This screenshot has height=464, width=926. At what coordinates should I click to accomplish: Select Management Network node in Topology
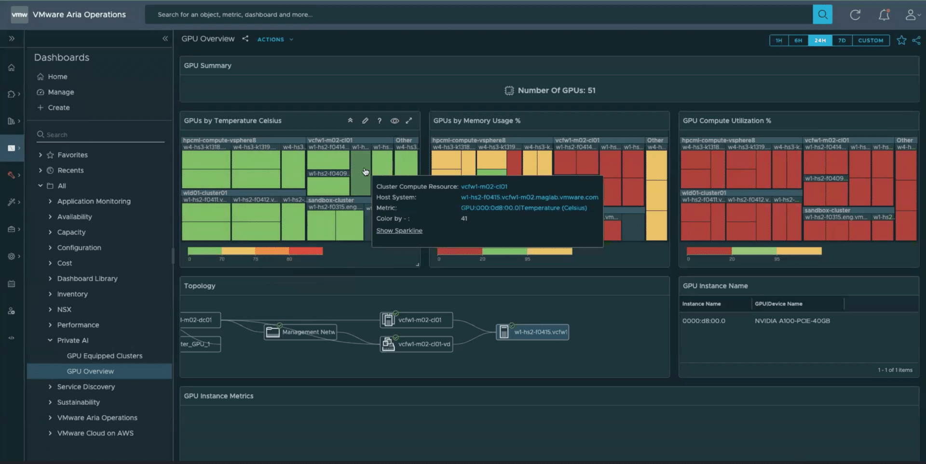pyautogui.click(x=300, y=332)
